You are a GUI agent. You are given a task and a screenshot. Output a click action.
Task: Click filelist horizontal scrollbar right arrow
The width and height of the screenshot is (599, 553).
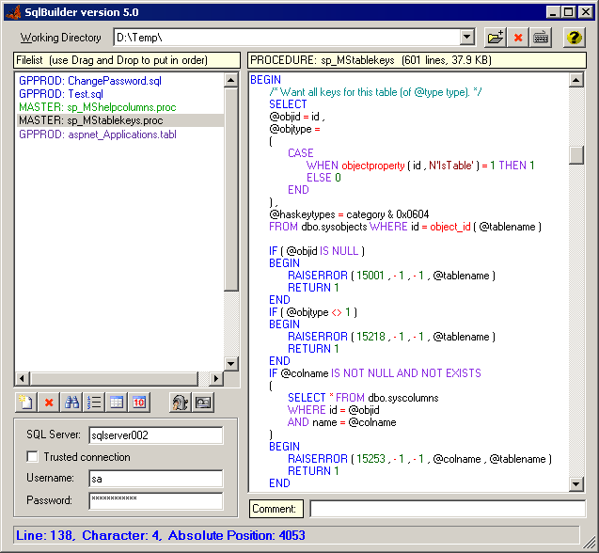pyautogui.click(x=216, y=378)
